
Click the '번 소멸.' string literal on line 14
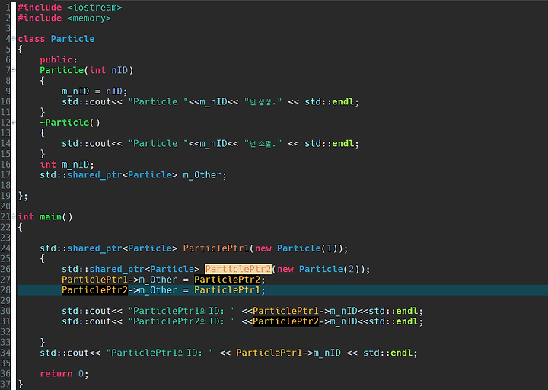click(263, 144)
